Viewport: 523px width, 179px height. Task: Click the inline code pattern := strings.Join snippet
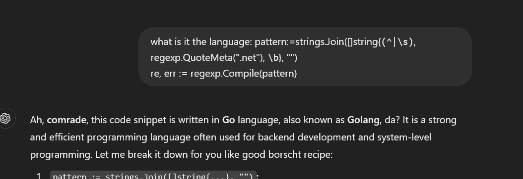tap(153, 175)
